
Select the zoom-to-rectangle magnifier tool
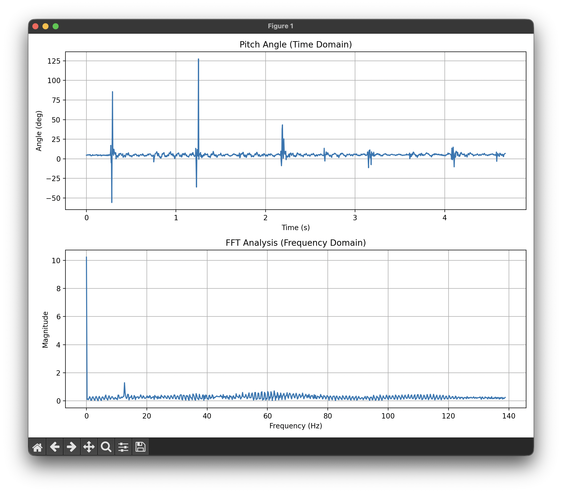106,447
